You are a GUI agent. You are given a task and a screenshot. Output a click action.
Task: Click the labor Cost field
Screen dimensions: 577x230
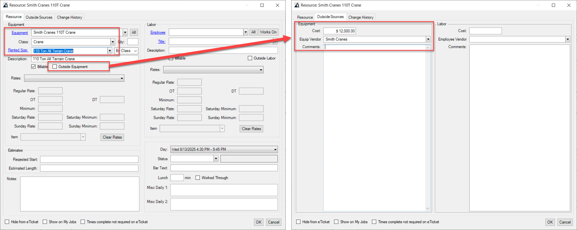(486, 31)
